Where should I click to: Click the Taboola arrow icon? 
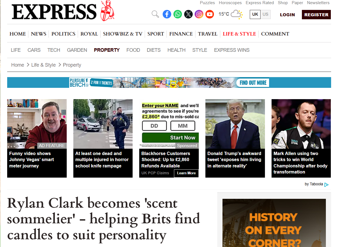pos(327,184)
